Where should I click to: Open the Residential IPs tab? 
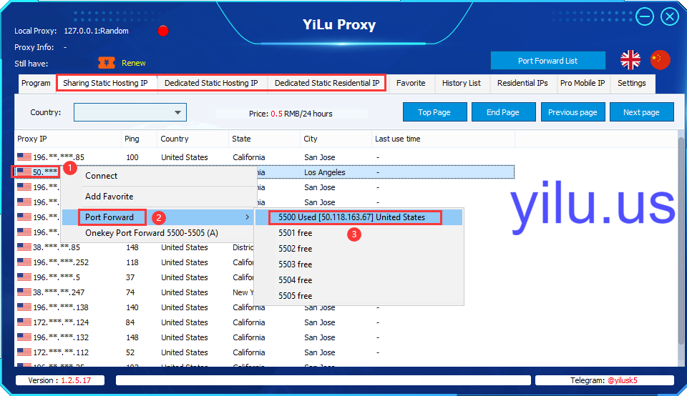point(522,83)
